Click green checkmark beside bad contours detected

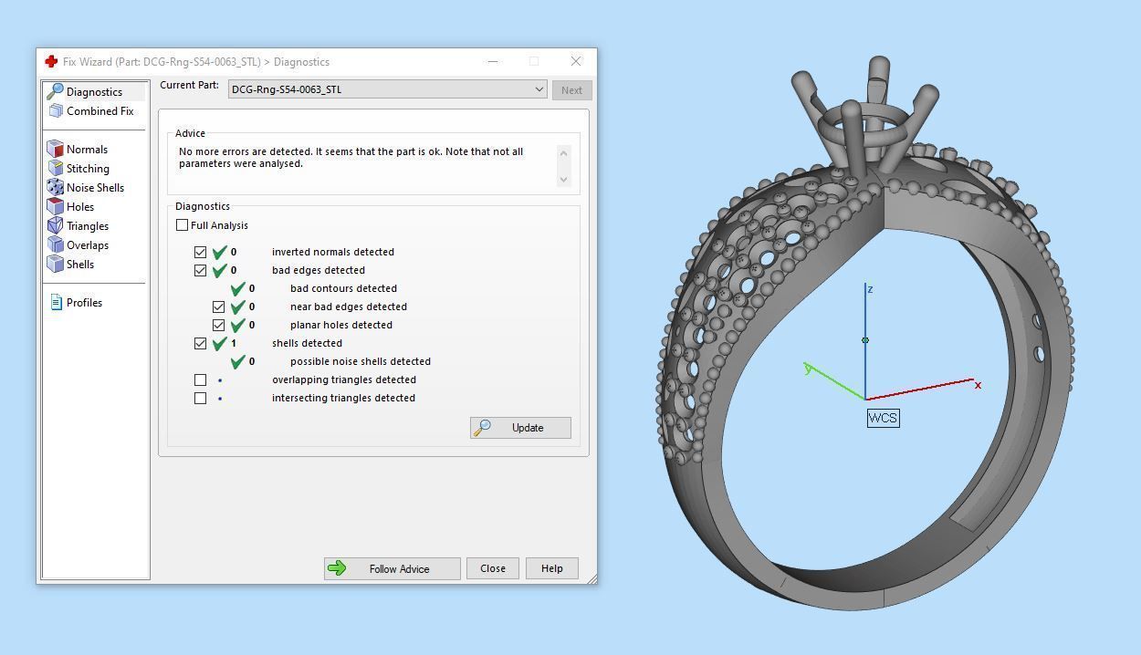(237, 288)
